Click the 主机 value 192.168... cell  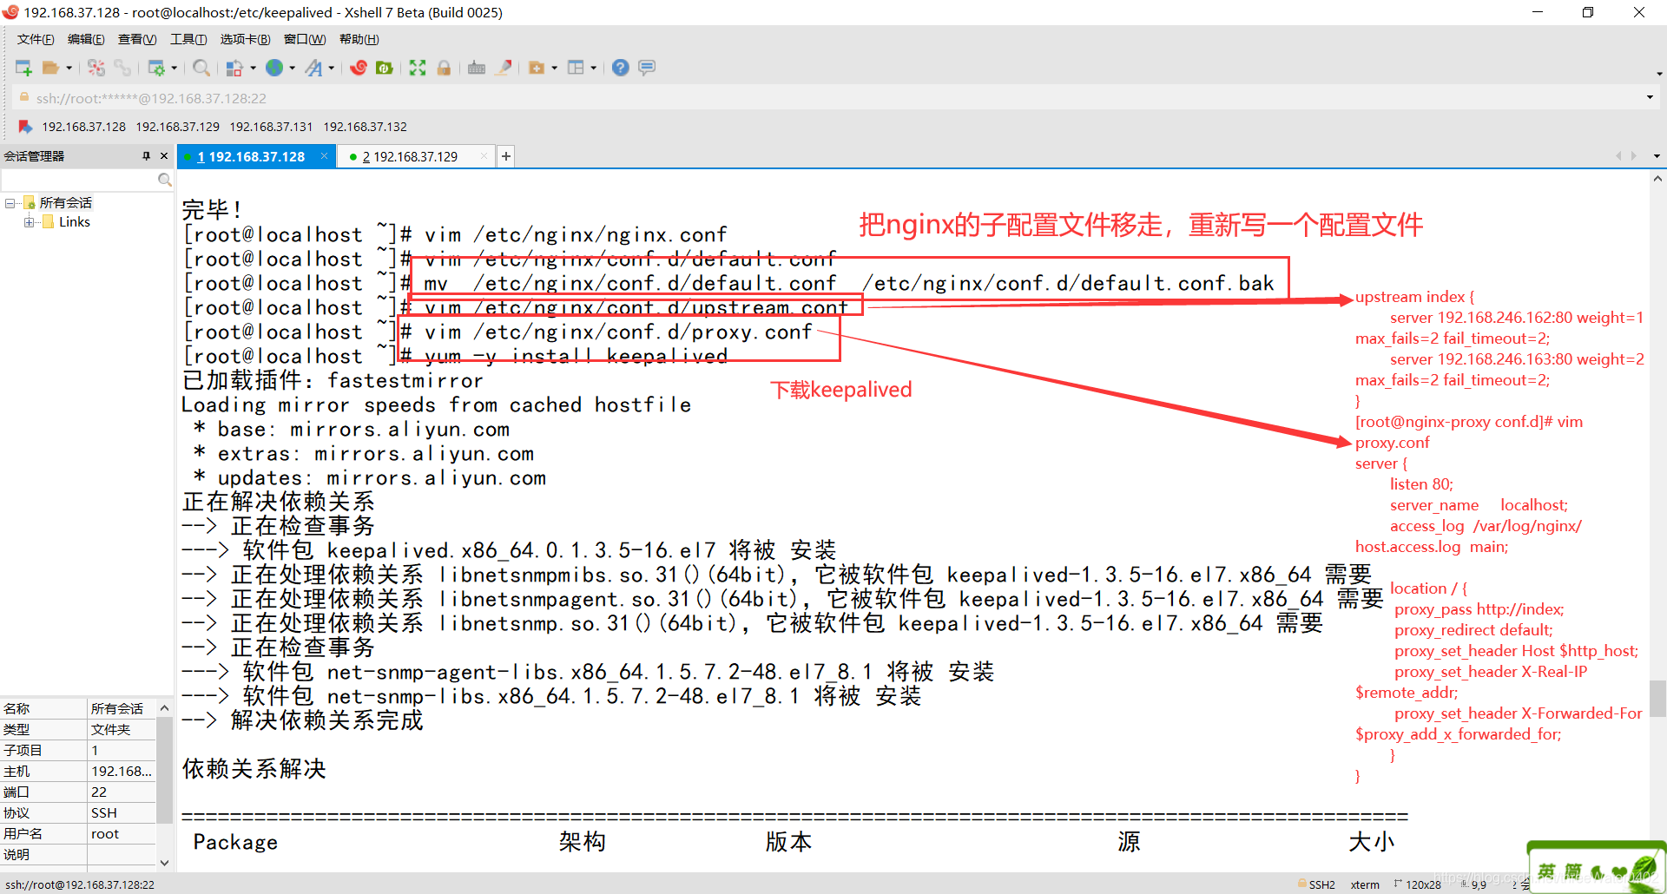click(x=122, y=771)
